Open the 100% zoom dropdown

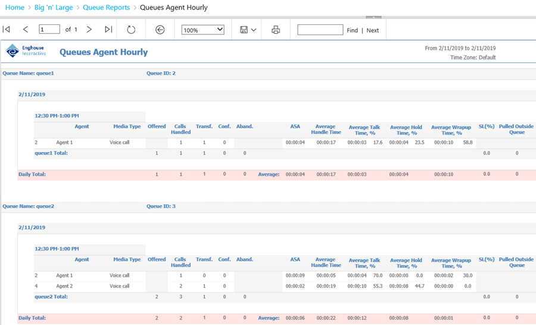point(202,30)
